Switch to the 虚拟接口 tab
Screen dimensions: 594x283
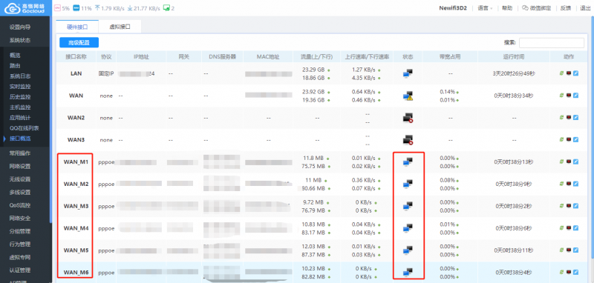pyautogui.click(x=120, y=27)
